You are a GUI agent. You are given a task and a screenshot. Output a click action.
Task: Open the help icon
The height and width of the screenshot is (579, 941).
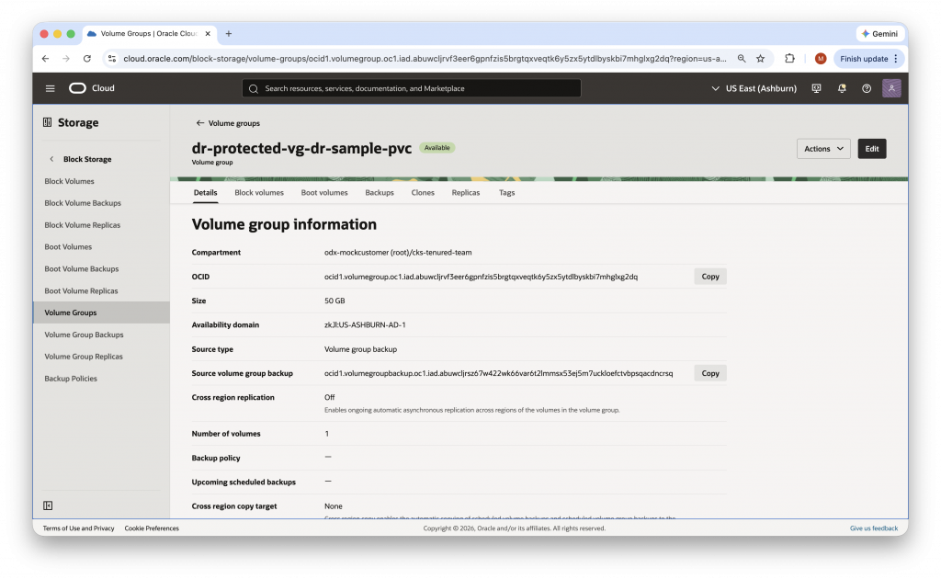coord(866,88)
